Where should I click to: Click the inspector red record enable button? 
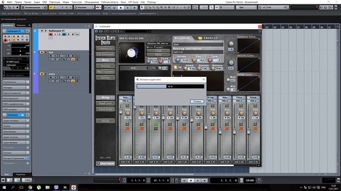pos(5,40)
